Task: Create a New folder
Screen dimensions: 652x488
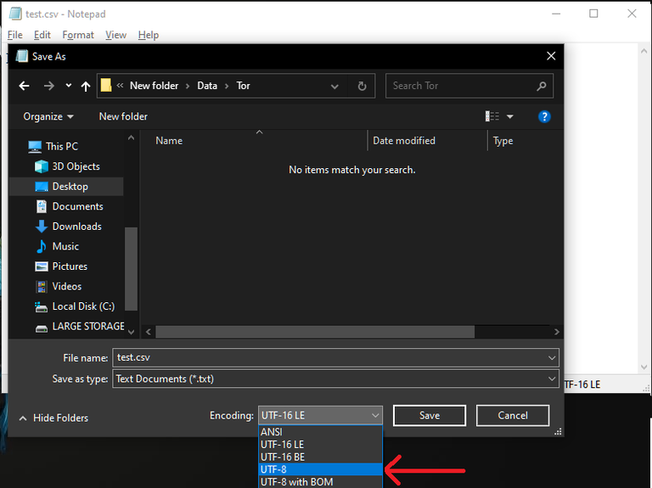Action: tap(123, 117)
